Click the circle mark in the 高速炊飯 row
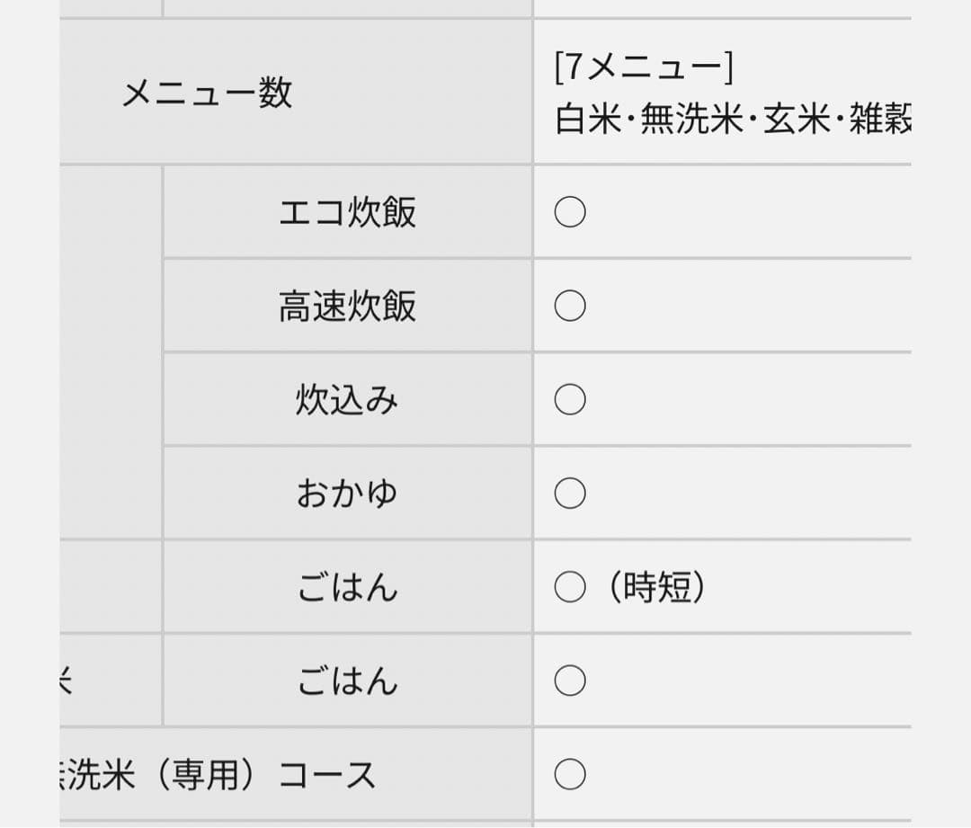971x828 pixels. [570, 307]
